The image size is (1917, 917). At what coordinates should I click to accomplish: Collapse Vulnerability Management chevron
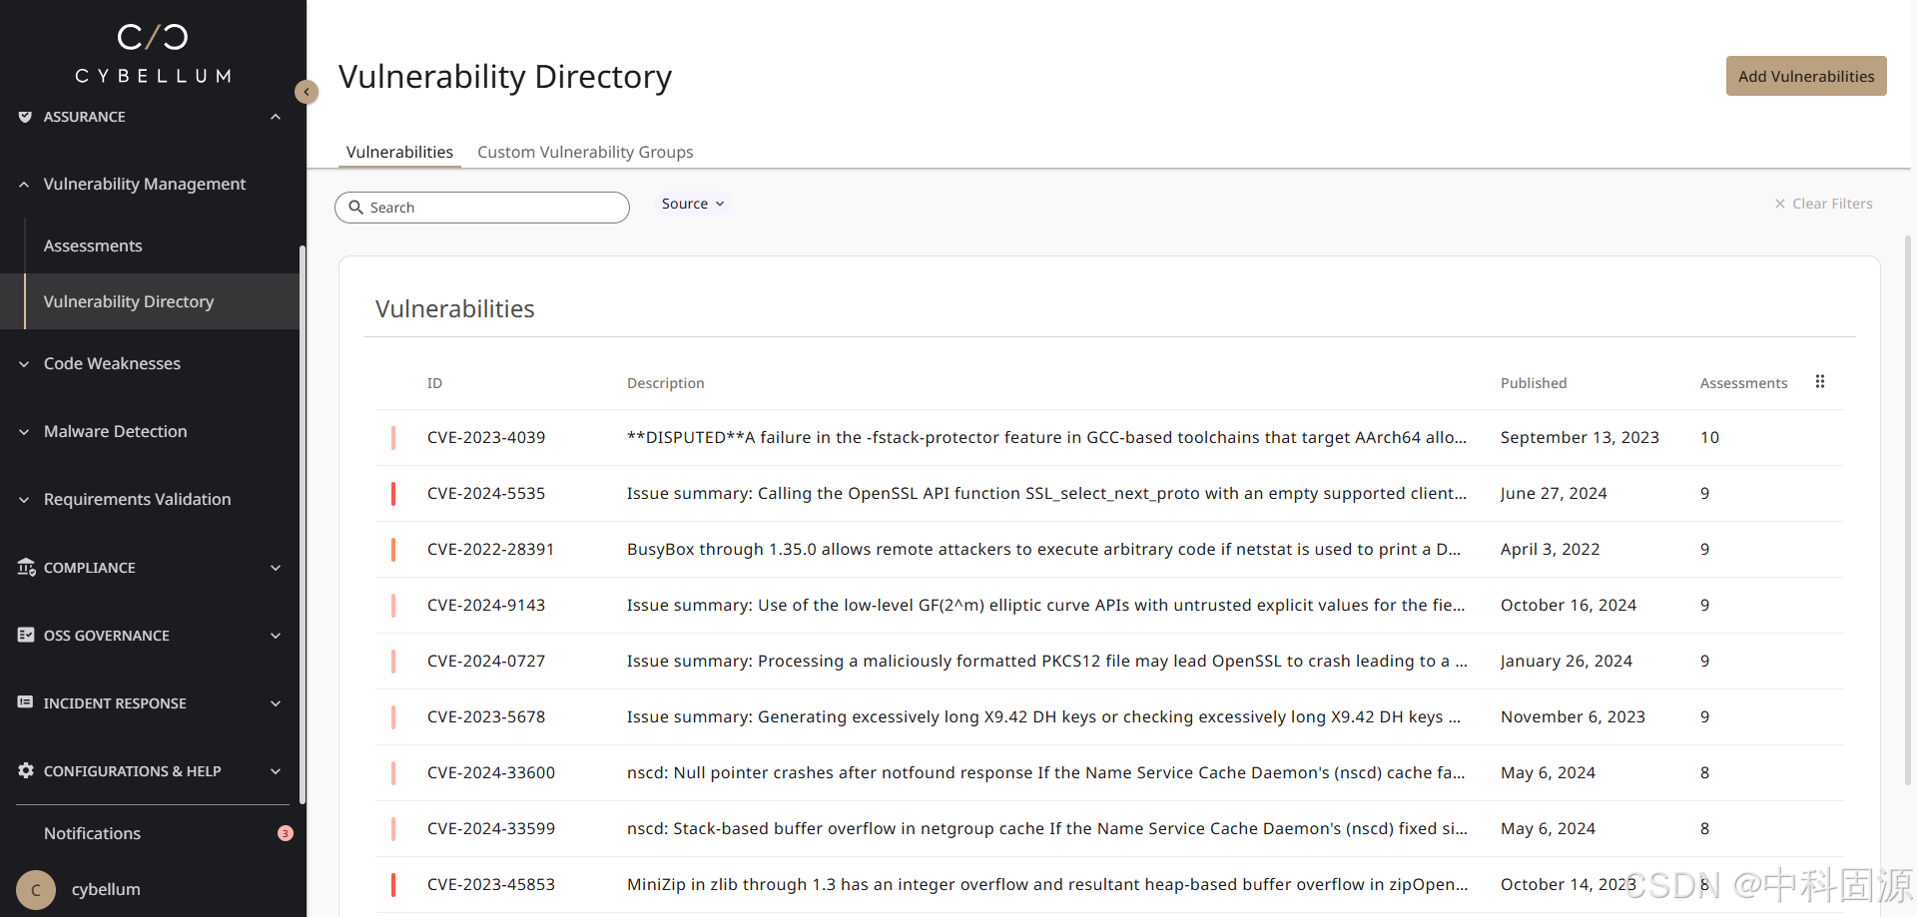[x=24, y=184]
